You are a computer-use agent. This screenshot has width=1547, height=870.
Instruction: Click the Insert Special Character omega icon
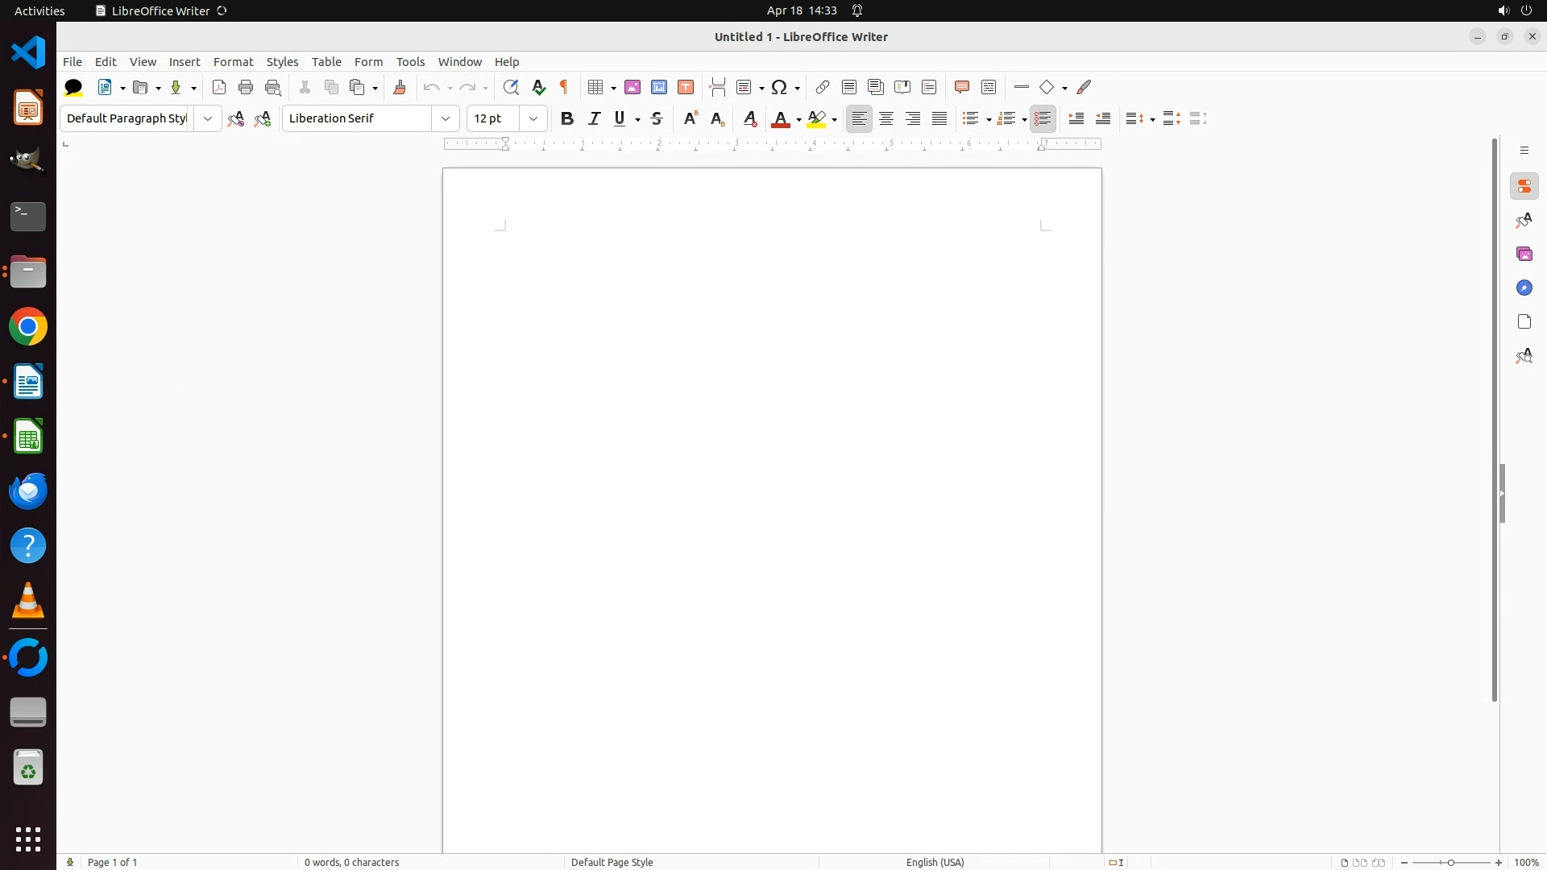tap(779, 87)
